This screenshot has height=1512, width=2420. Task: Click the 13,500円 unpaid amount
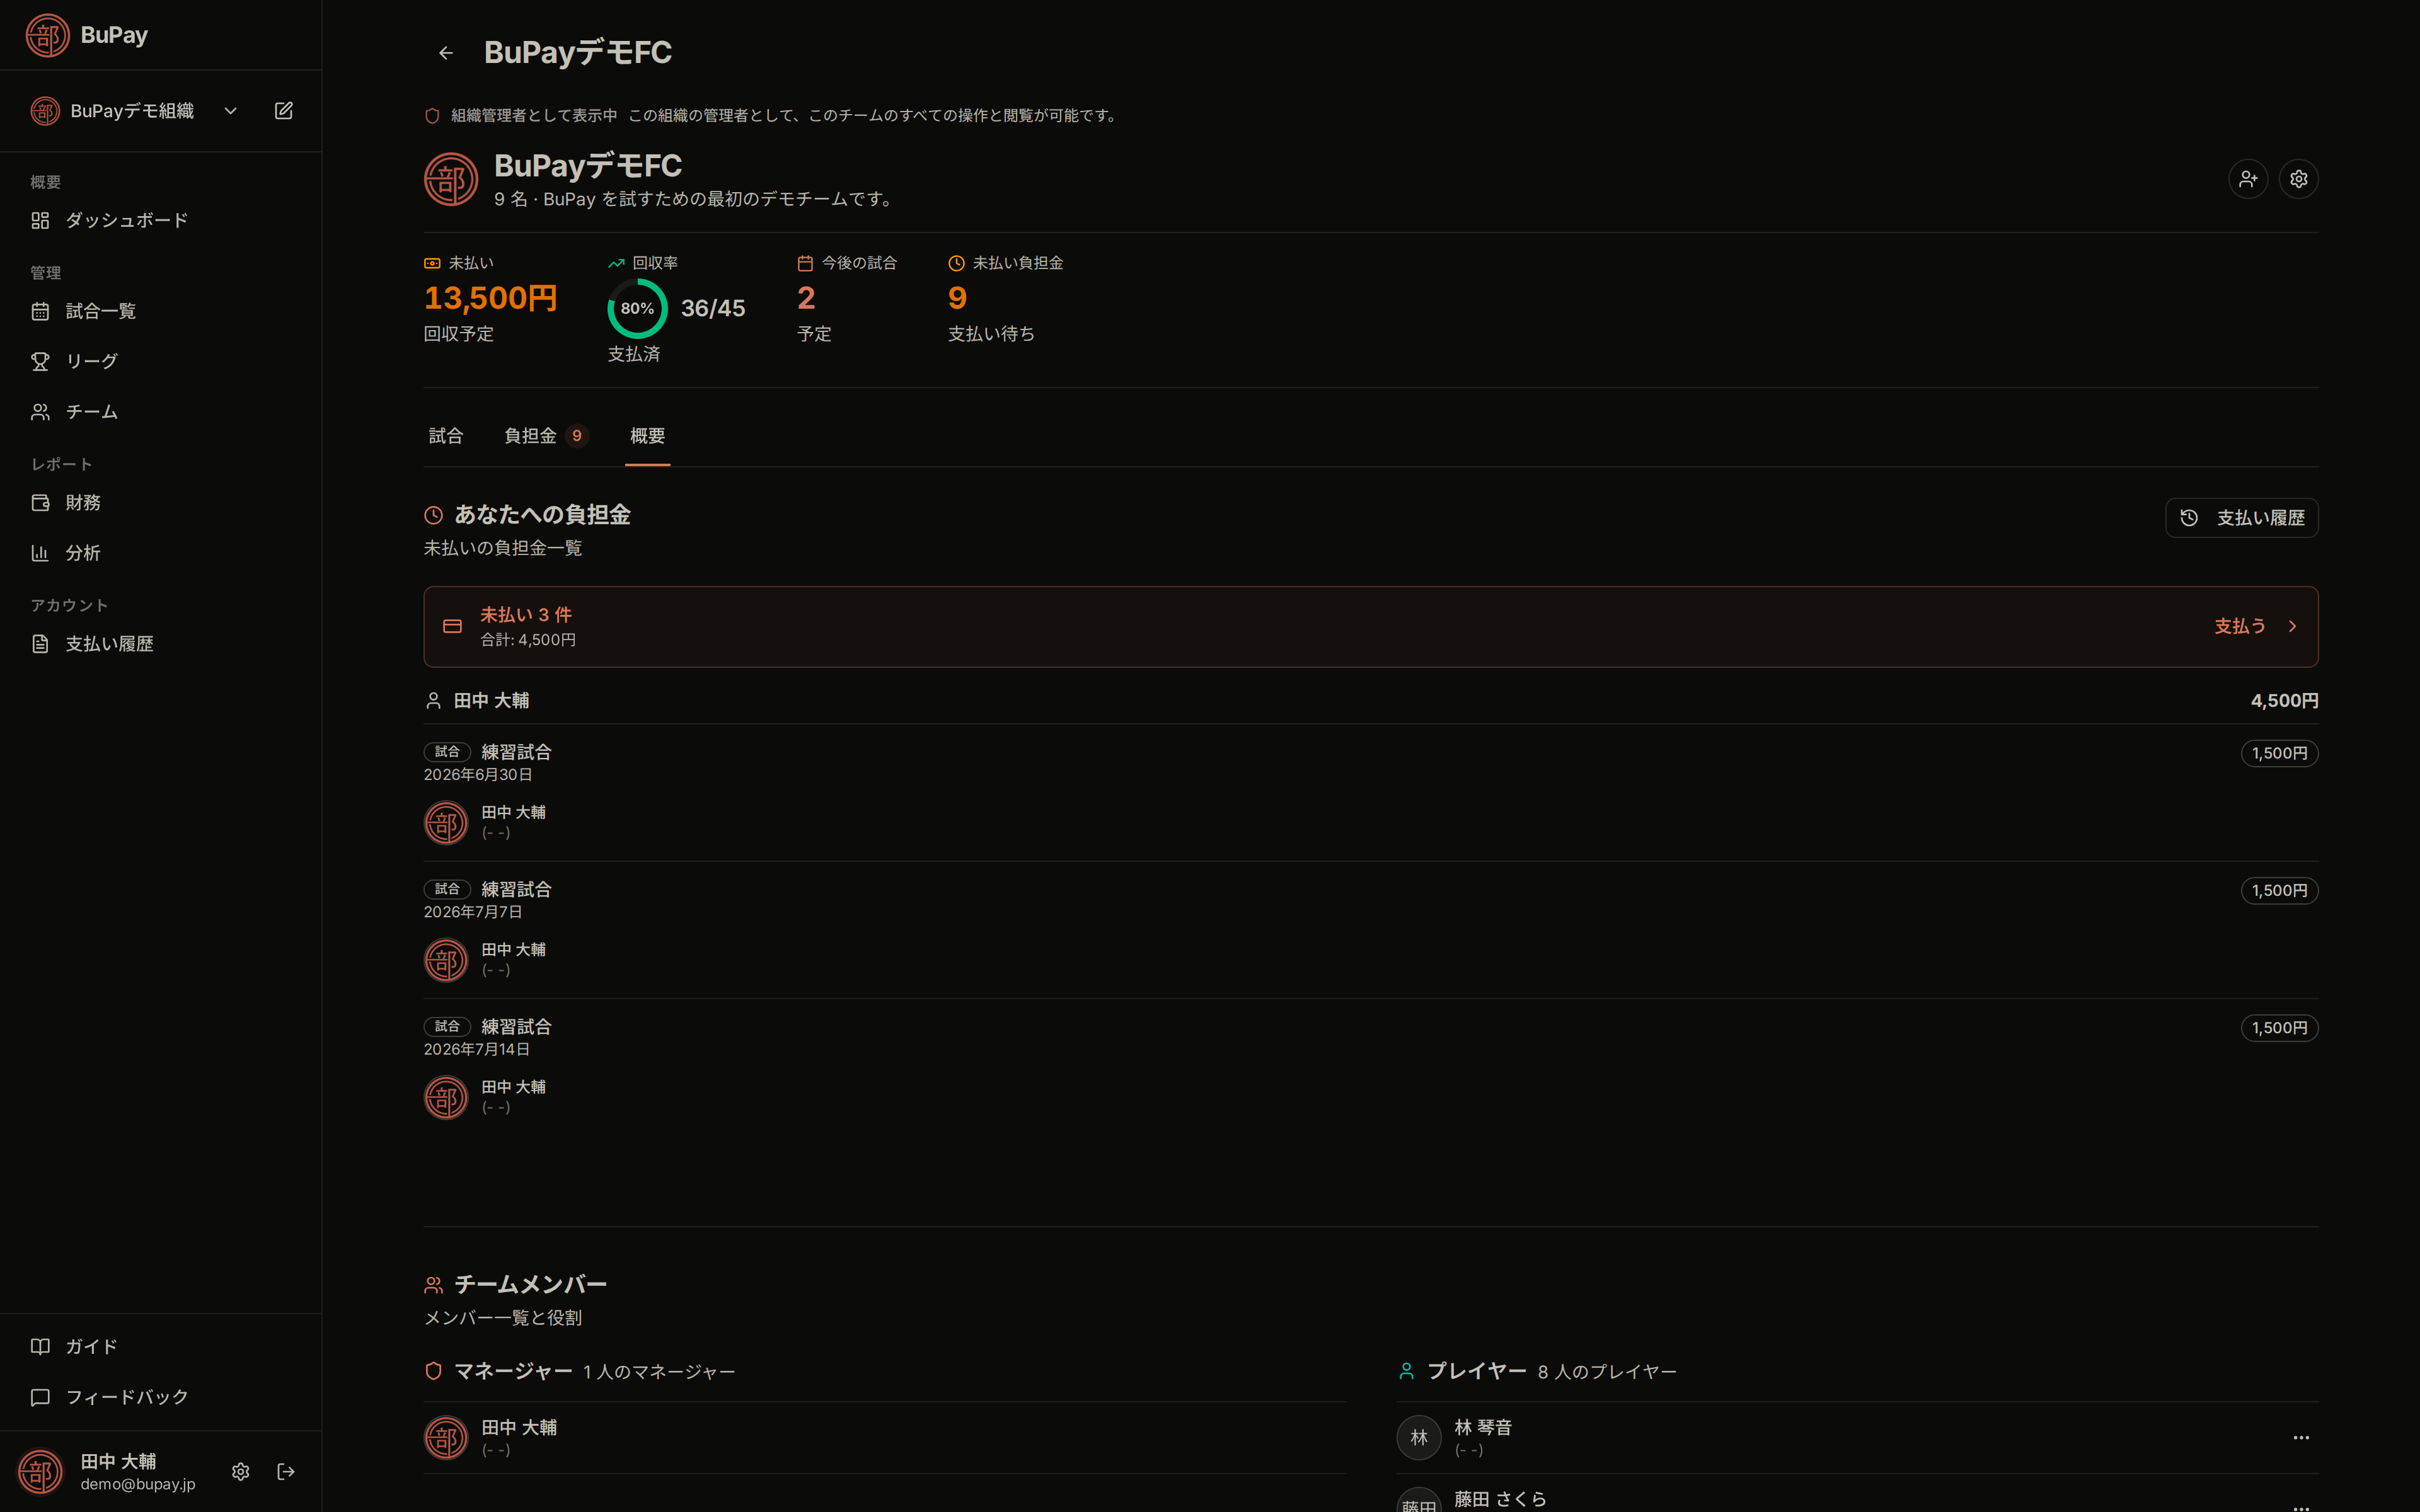point(491,298)
